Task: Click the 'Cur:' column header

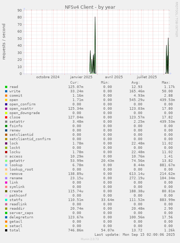Action: click(75, 83)
